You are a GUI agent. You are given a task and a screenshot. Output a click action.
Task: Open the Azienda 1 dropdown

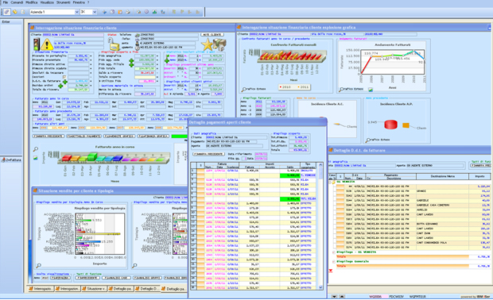tap(54, 12)
